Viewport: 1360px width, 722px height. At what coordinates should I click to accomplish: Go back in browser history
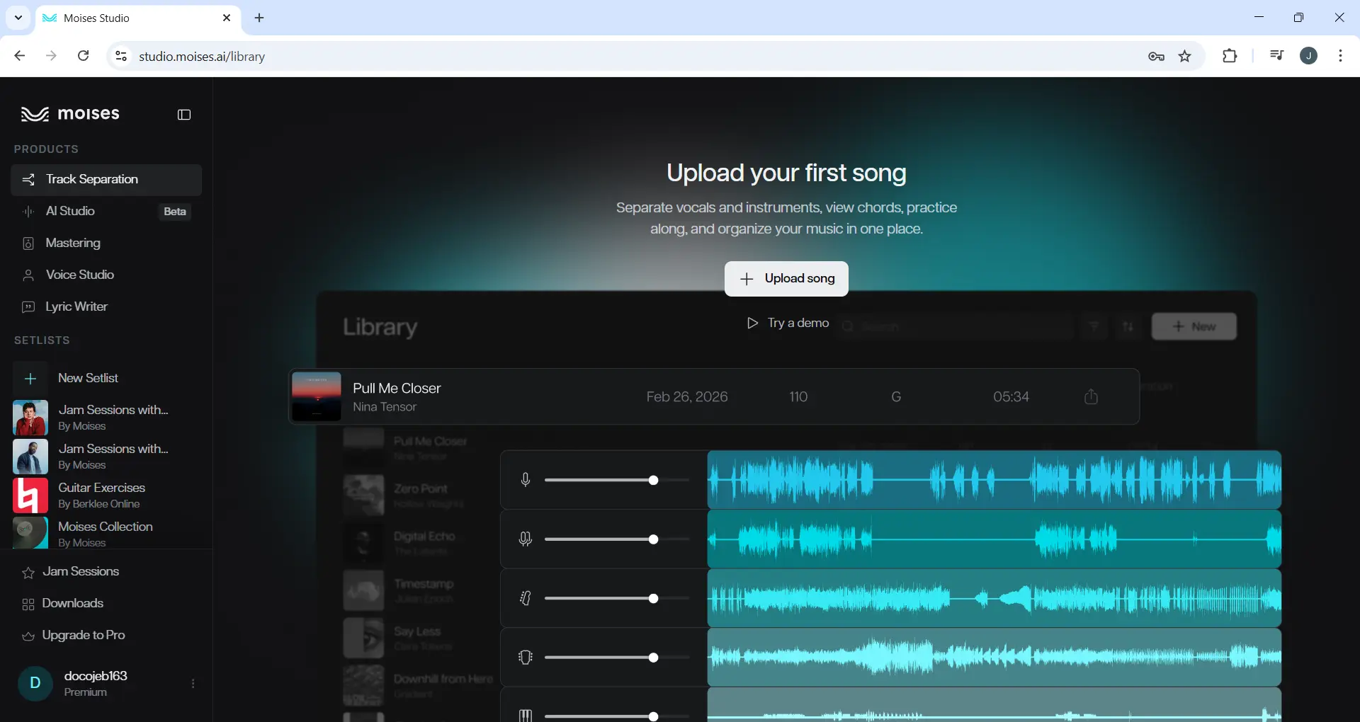point(20,56)
